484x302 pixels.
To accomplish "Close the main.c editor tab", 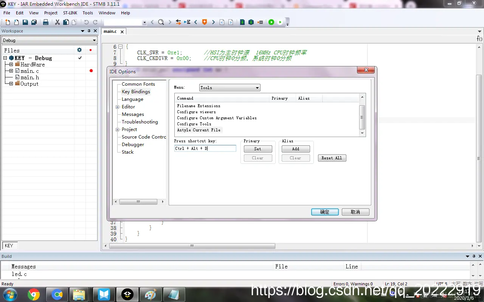I will click(x=122, y=32).
